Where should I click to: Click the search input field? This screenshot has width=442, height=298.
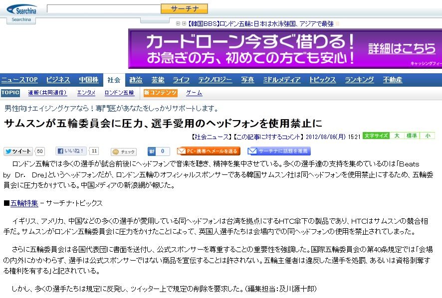click(104, 9)
